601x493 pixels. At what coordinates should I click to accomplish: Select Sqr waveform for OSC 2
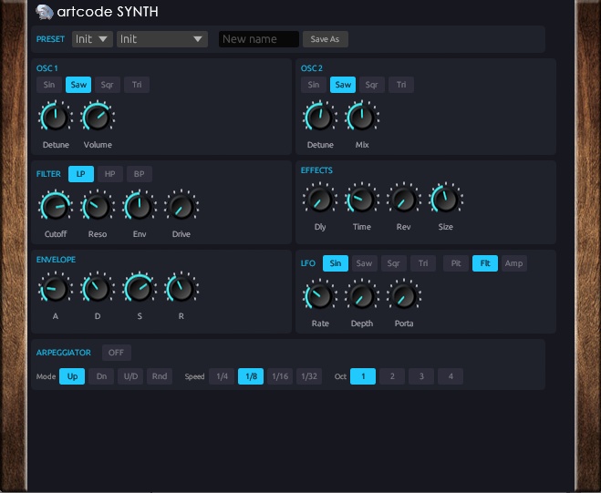pyautogui.click(x=372, y=85)
